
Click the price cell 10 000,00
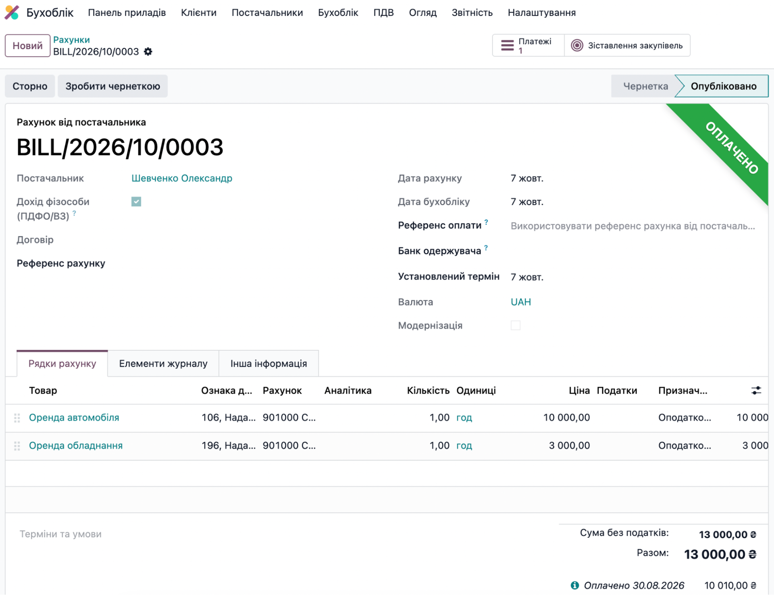click(566, 418)
